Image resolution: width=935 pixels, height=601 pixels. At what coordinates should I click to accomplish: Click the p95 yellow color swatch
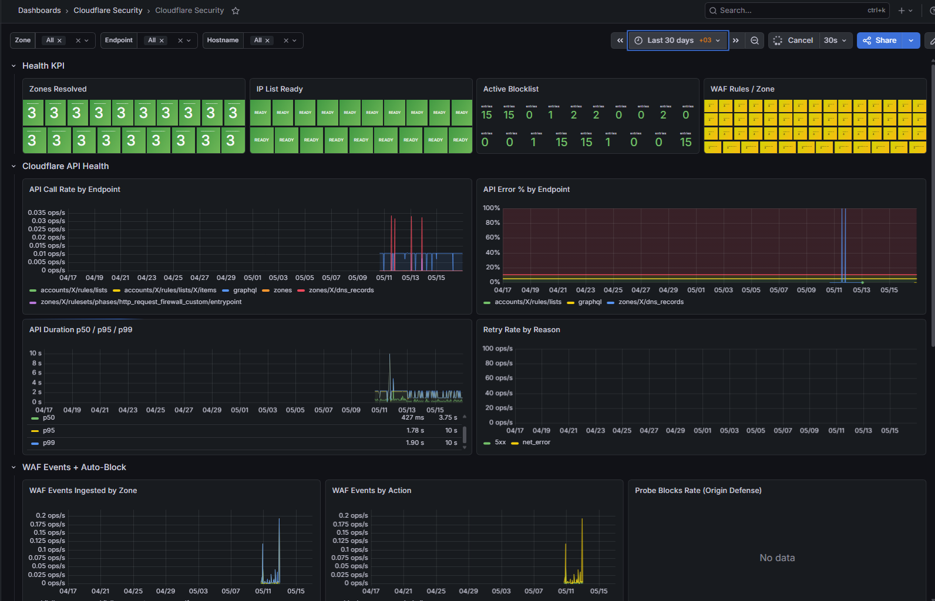(x=35, y=431)
